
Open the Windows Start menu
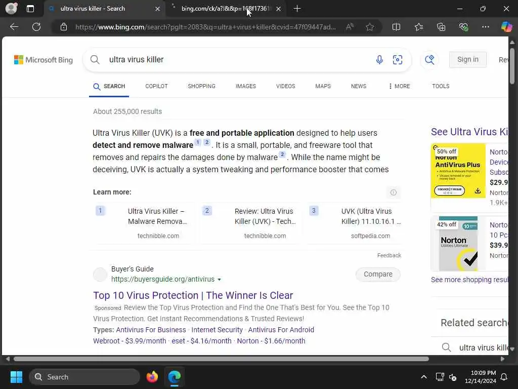16,377
